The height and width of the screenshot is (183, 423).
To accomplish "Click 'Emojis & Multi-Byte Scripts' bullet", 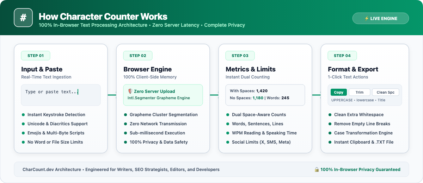I will pos(56,133).
